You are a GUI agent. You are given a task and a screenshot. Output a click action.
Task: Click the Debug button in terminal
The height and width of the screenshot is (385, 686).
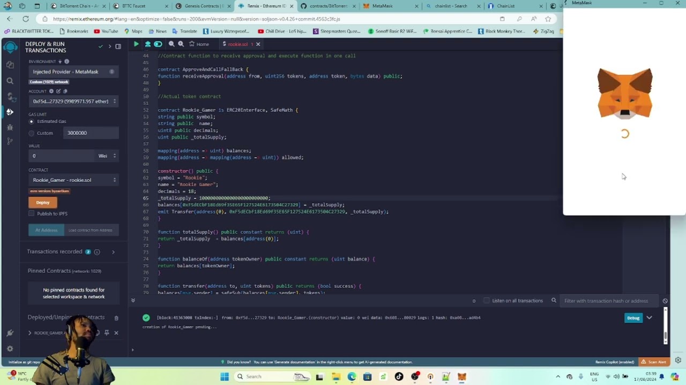click(633, 318)
